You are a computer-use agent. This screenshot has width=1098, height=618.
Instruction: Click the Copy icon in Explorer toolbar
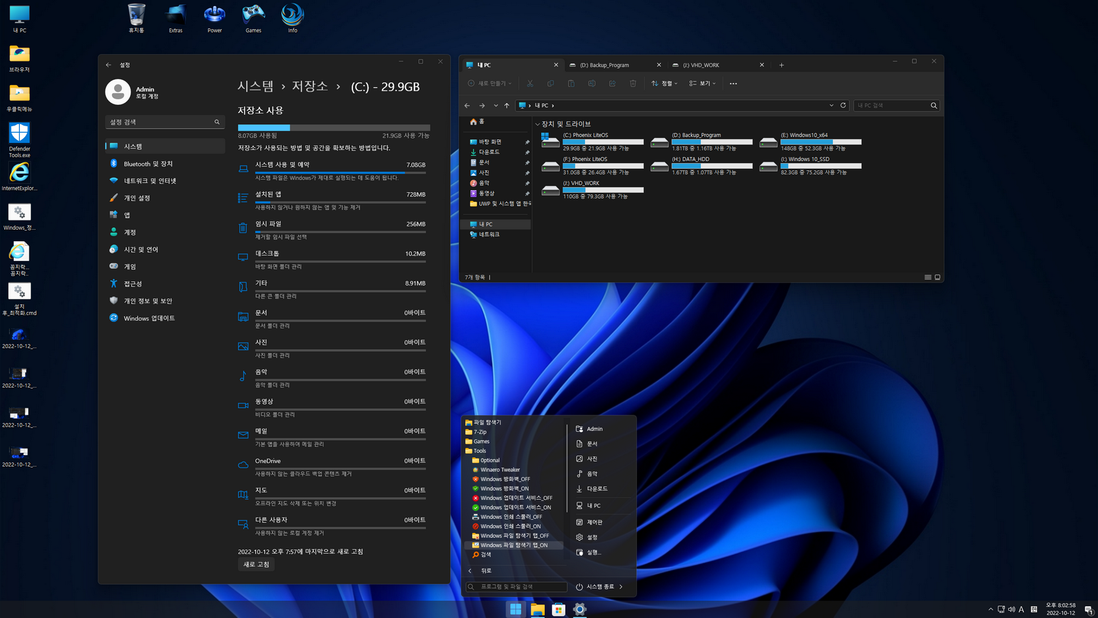coord(550,83)
